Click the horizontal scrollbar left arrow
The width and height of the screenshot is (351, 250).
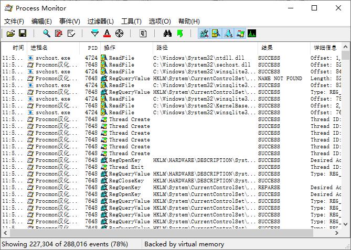(5, 233)
